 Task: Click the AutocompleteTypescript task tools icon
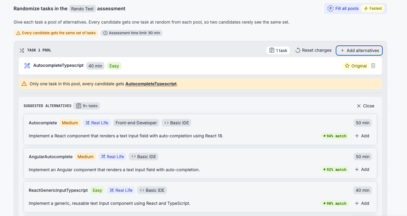click(x=27, y=66)
